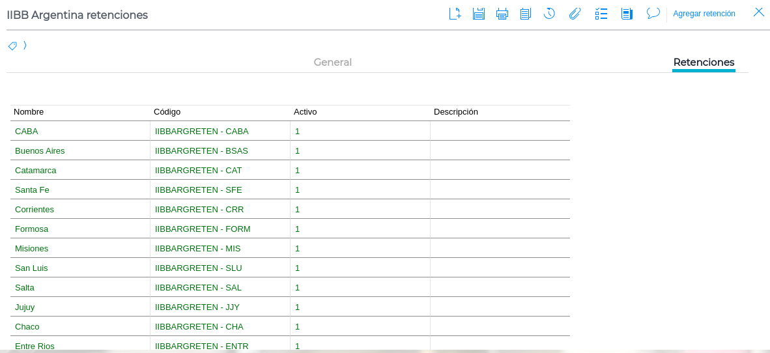This screenshot has width=770, height=353.
Task: Select the Retenciones tab
Action: (704, 63)
